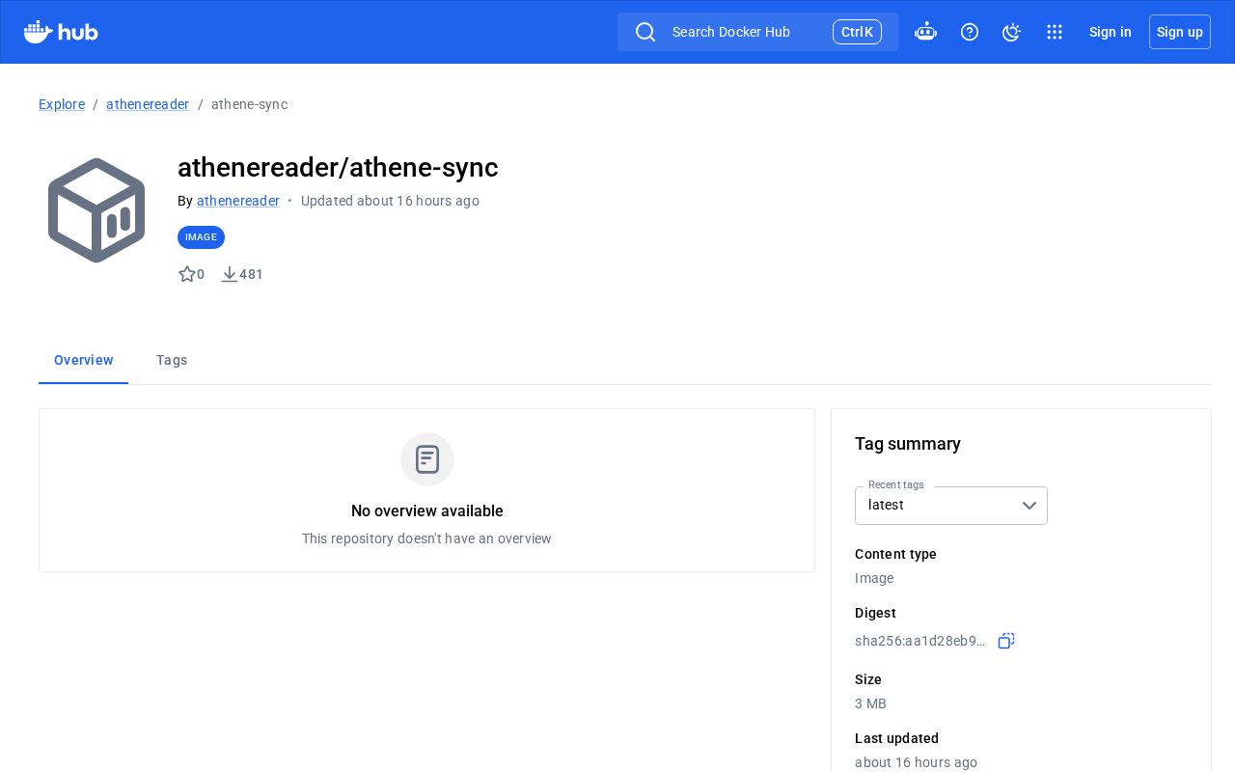Click the '3 MB' size value
Image resolution: width=1235 pixels, height=772 pixels.
click(870, 703)
